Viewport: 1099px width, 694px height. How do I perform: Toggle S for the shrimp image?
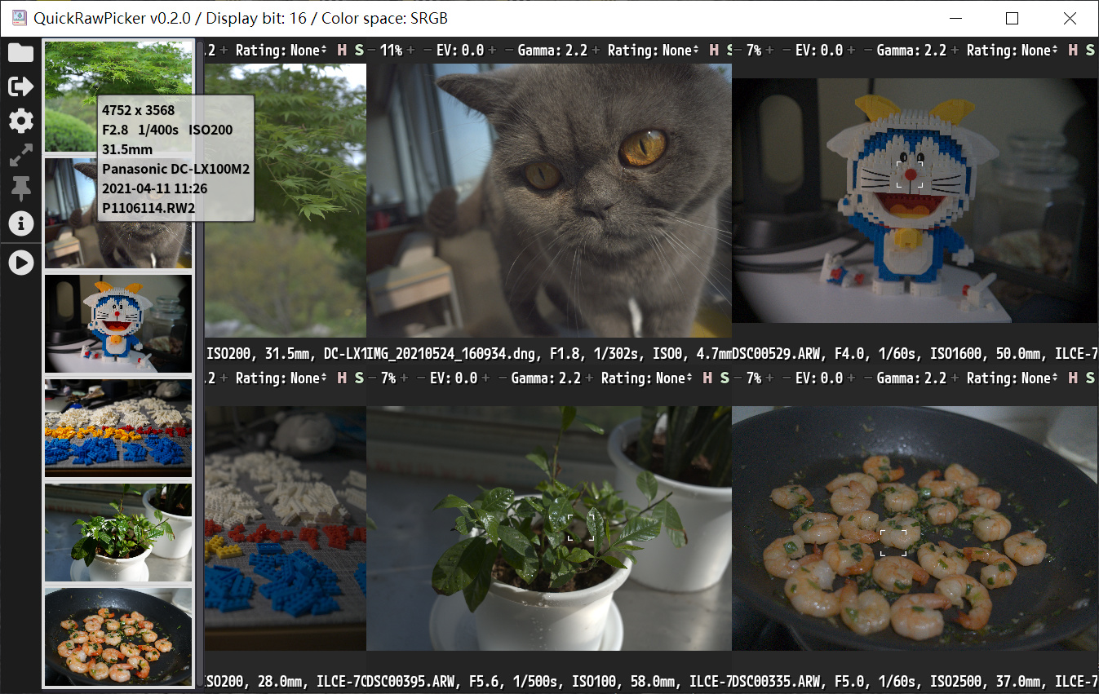pos(1090,378)
